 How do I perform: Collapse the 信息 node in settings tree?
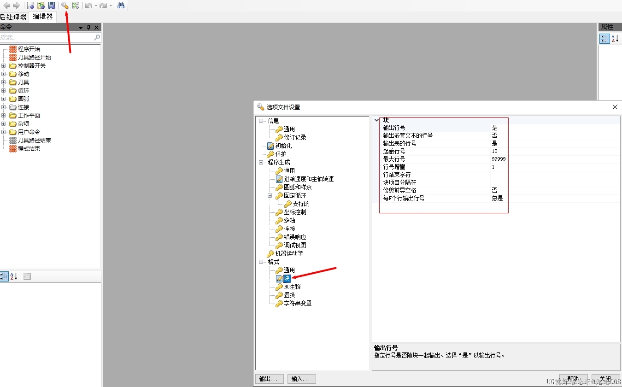pyautogui.click(x=261, y=121)
